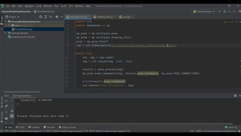This screenshot has height=136, width=241.
Task: Open the PoseDetection run configuration dropdown
Action: 204,11
